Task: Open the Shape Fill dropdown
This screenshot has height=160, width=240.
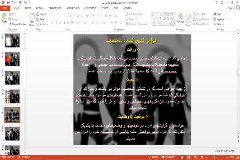Action: 200,14
